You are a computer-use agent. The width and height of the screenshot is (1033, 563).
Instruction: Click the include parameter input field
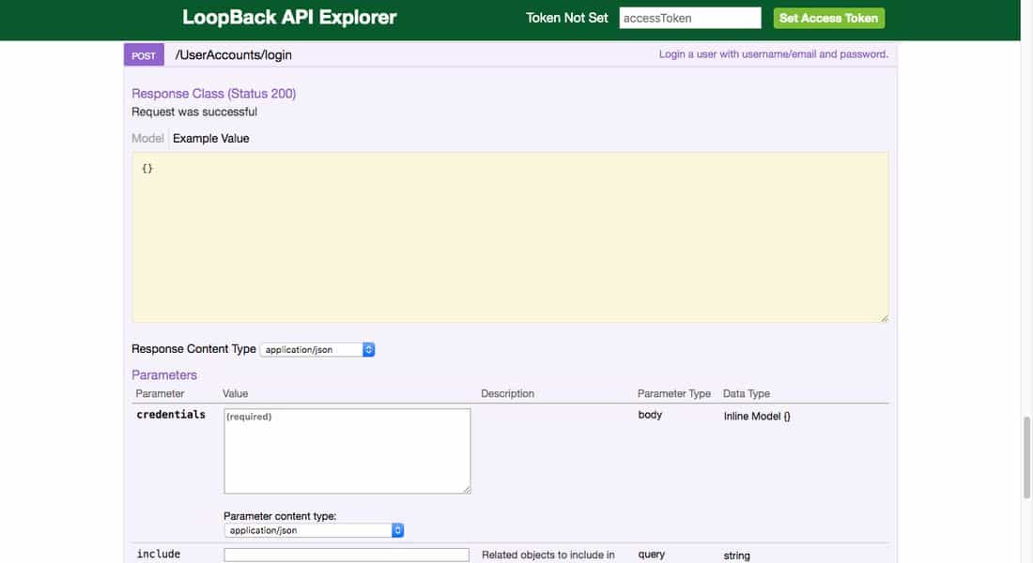(347, 555)
